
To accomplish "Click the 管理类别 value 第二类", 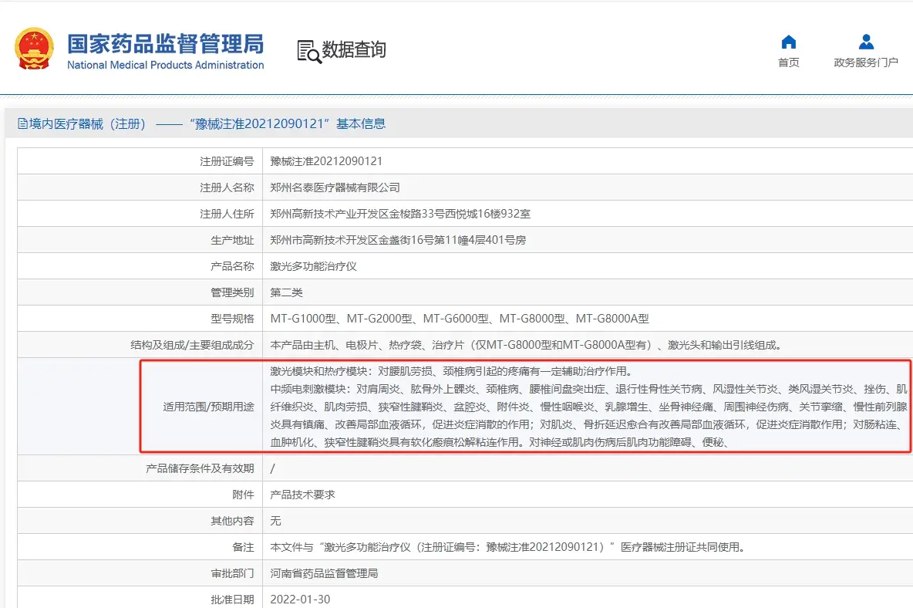I will [x=286, y=292].
